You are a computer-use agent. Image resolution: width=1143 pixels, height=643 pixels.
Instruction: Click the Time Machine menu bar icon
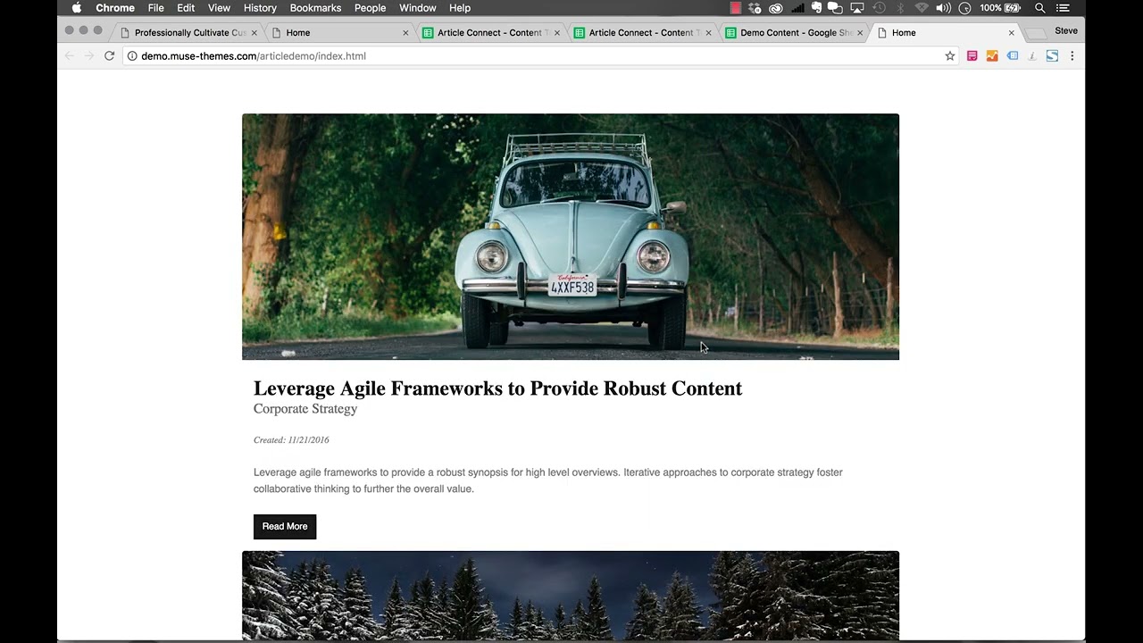pyautogui.click(x=879, y=8)
